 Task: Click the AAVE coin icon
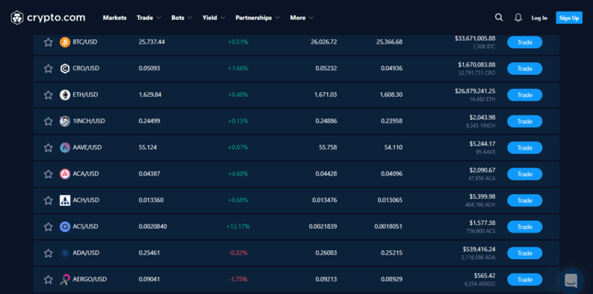point(65,147)
